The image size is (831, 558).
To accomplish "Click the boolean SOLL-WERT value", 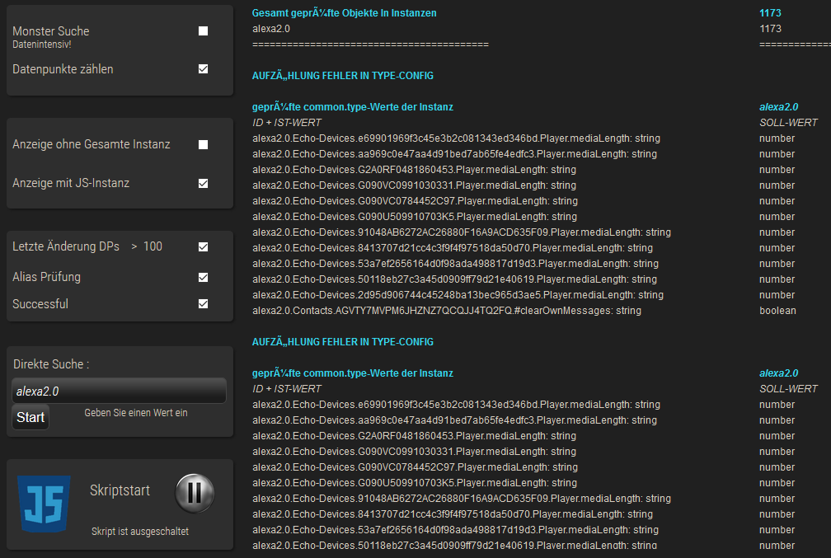I will (777, 311).
